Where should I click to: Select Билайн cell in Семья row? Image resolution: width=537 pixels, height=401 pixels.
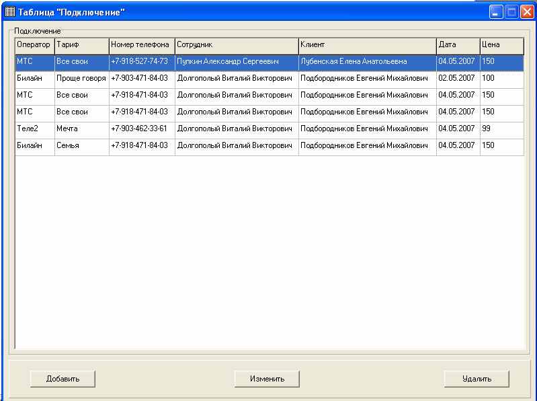(x=35, y=147)
